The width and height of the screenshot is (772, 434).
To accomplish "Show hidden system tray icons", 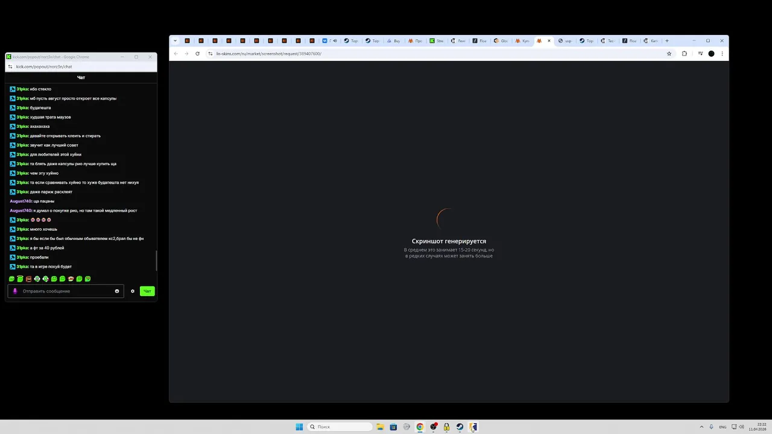I will click(x=701, y=427).
